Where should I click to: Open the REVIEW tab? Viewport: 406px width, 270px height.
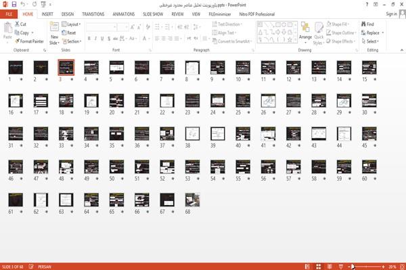click(177, 14)
